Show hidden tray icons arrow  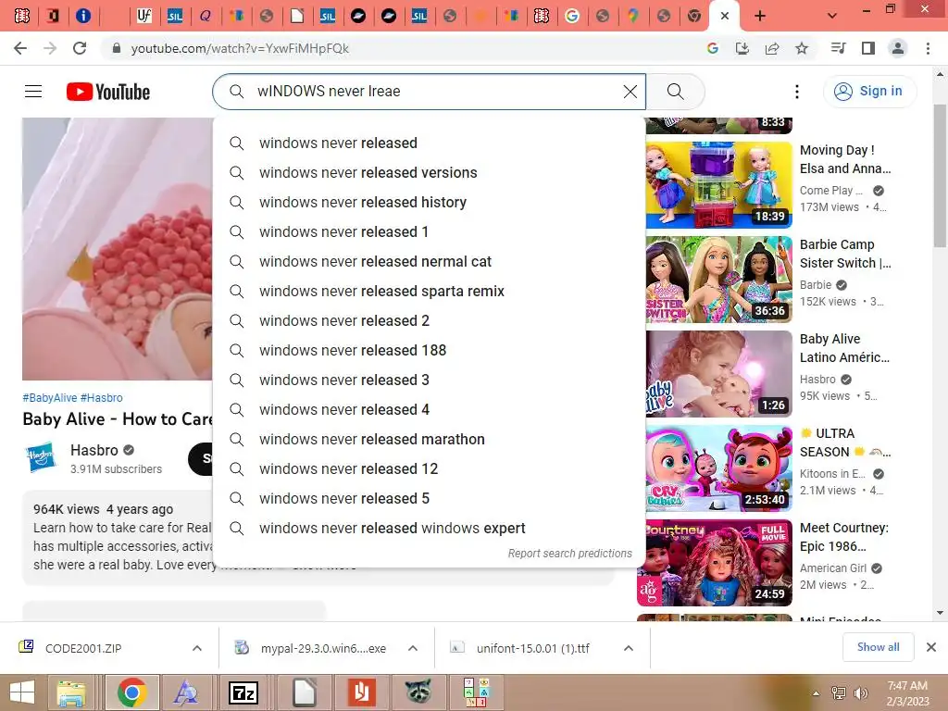[x=817, y=693]
